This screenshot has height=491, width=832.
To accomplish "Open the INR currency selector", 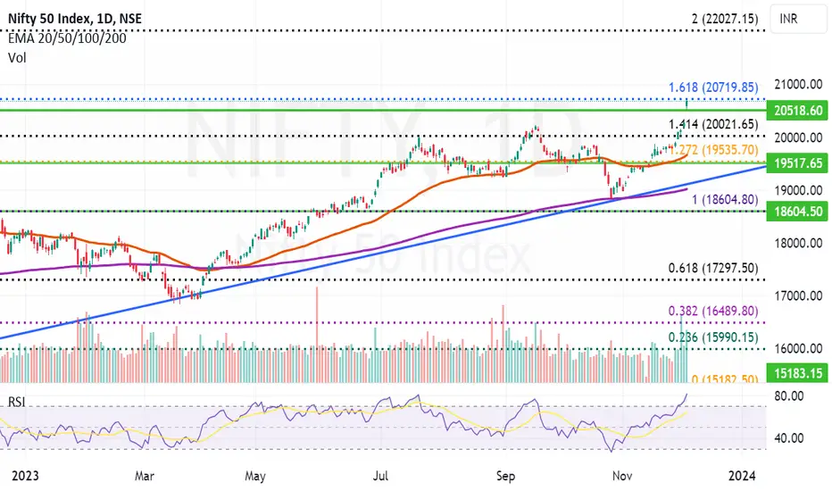I will (798, 19).
